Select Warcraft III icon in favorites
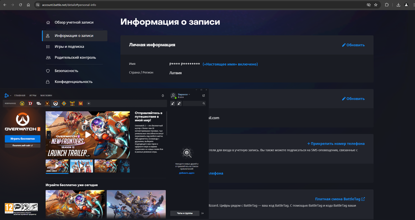 click(x=80, y=104)
